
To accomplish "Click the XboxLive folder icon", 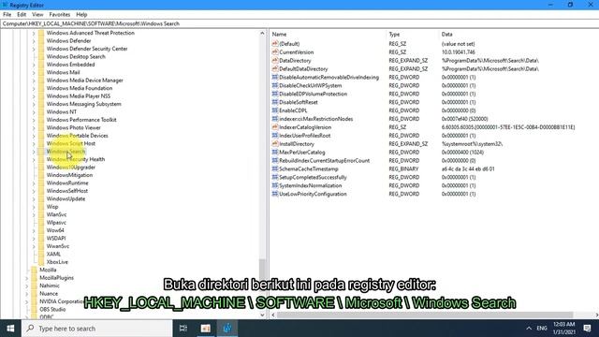I will pyautogui.click(x=41, y=262).
